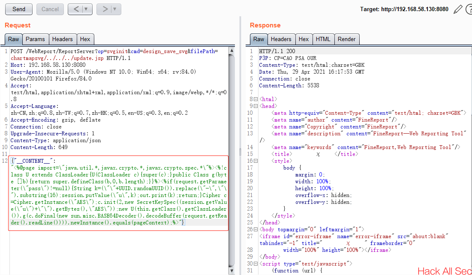Click the Response panel heading

pyautogui.click(x=265, y=25)
